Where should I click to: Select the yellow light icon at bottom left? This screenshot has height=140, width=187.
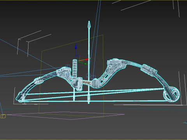click(3, 116)
